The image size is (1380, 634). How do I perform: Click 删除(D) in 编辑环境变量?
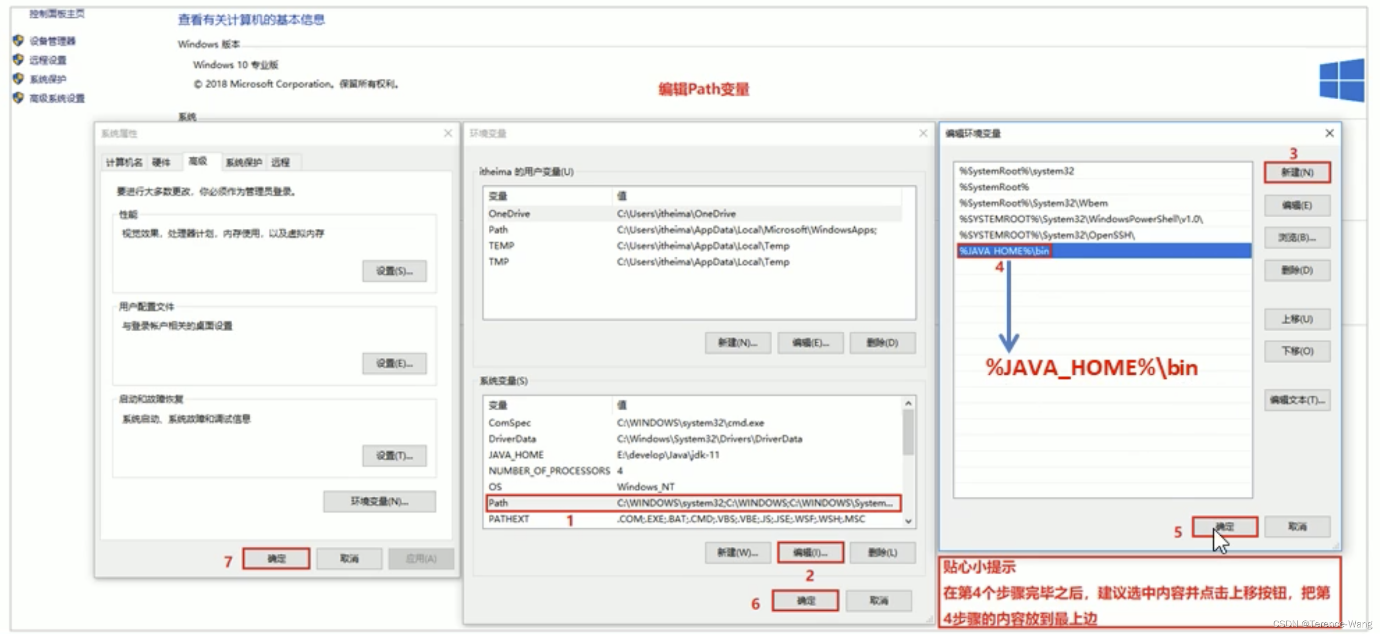click(1297, 271)
